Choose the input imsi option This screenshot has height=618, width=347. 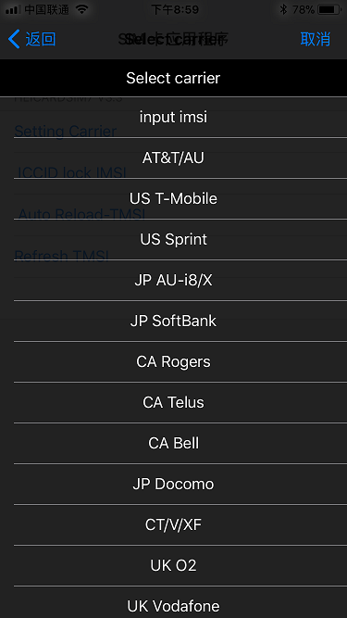(174, 117)
